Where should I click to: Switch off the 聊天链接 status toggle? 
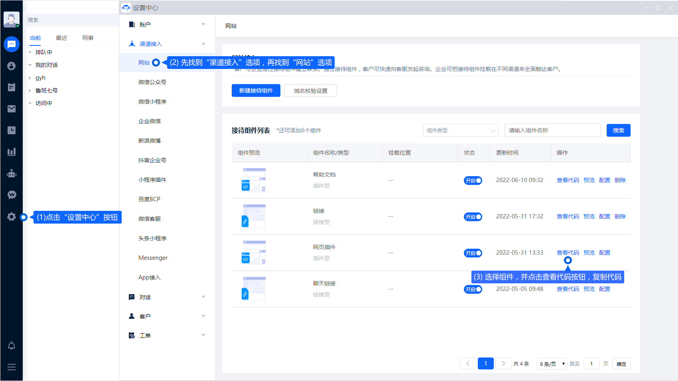tap(473, 289)
